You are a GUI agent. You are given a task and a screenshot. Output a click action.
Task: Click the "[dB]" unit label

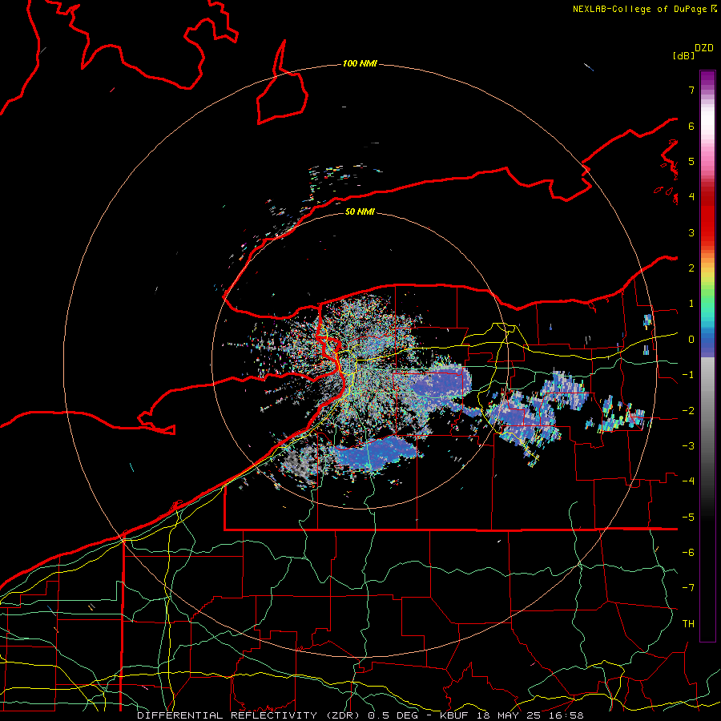click(683, 55)
